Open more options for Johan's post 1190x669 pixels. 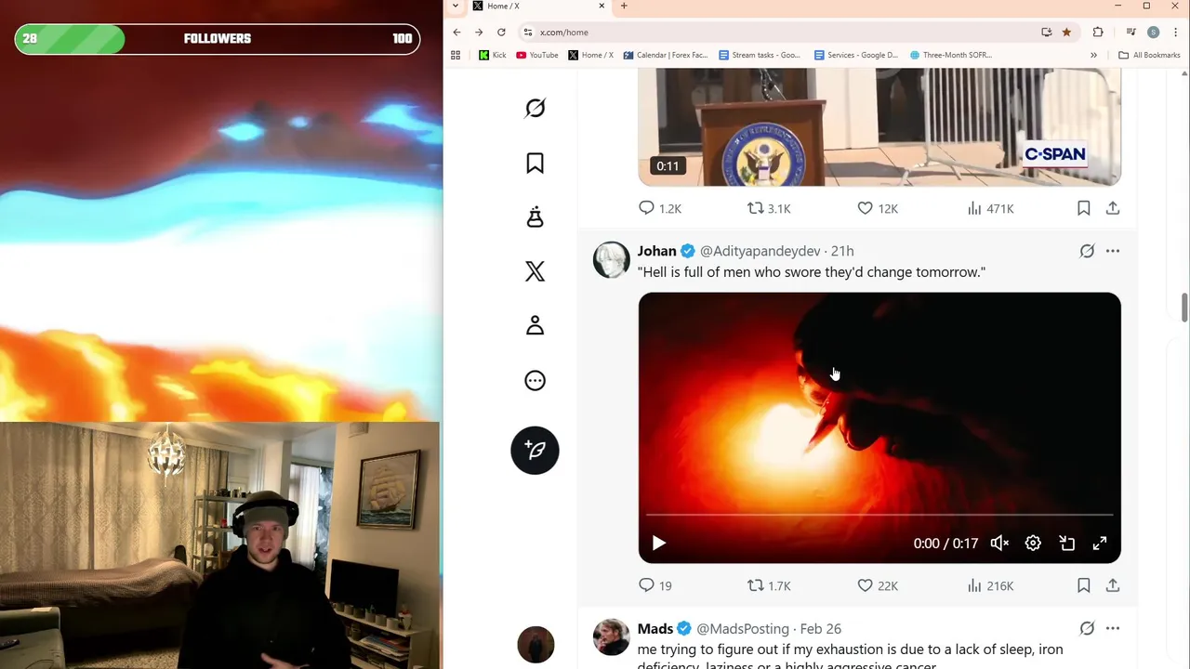click(x=1112, y=251)
